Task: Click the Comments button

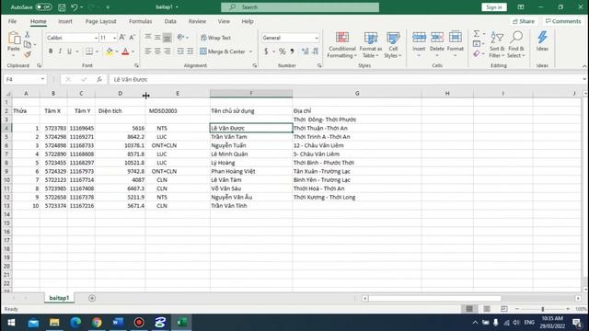Action: 563,21
